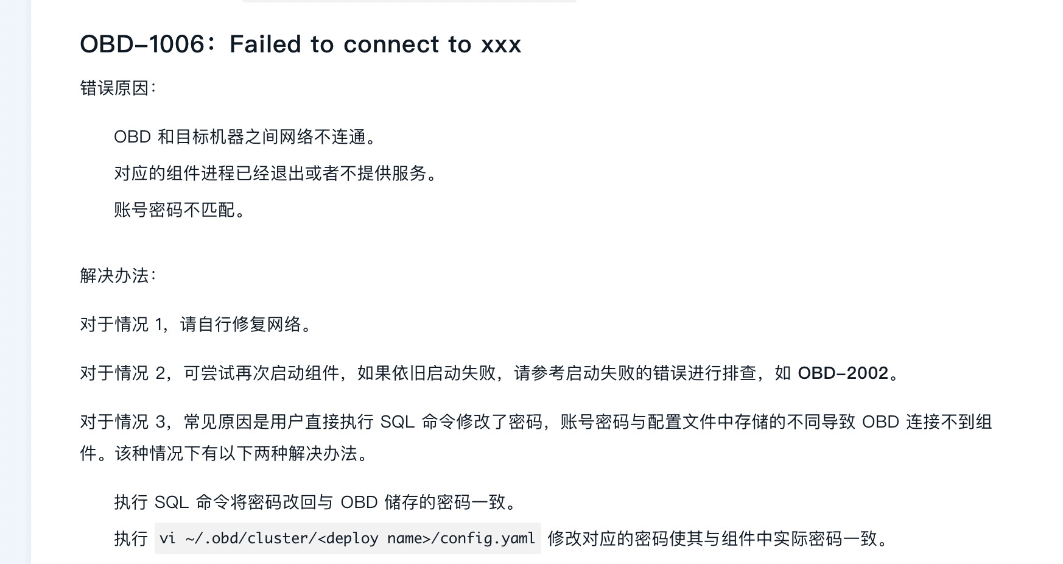
Task: Click the 解决办法 section label
Action: [118, 275]
